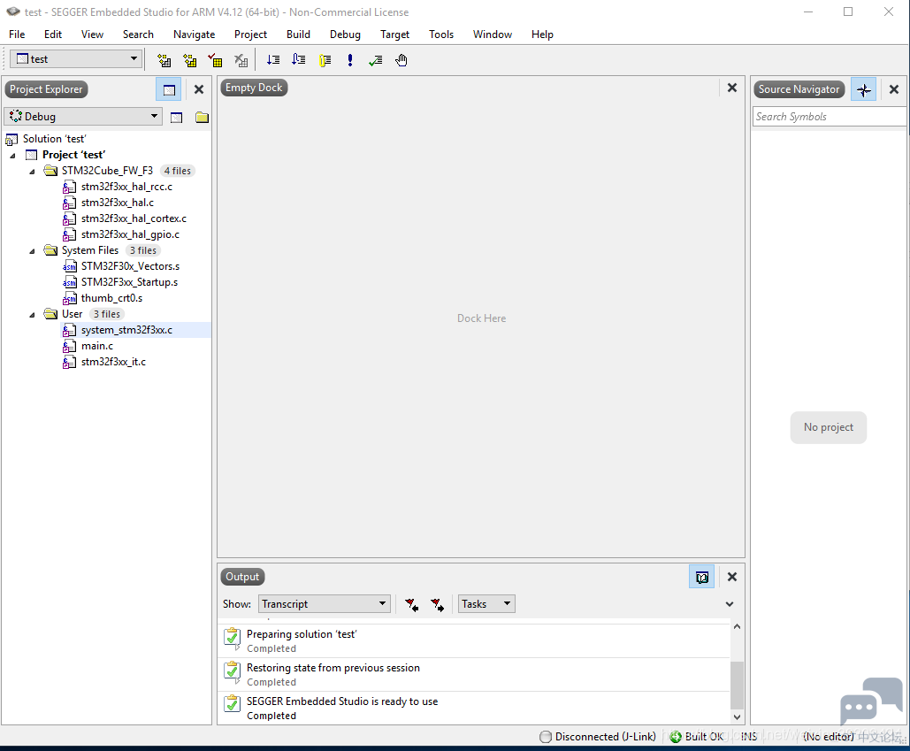
Task: Close the Output panel
Action: (x=732, y=577)
